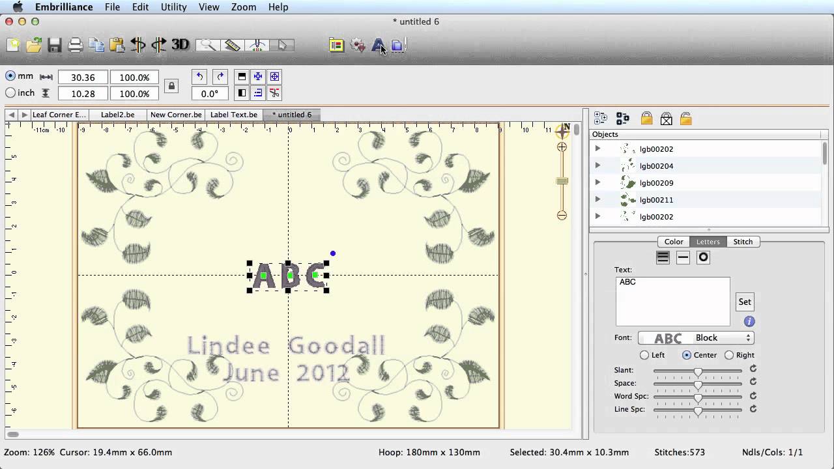This screenshot has width=834, height=469.
Task: Open preferences with the gear icon
Action: 357,45
